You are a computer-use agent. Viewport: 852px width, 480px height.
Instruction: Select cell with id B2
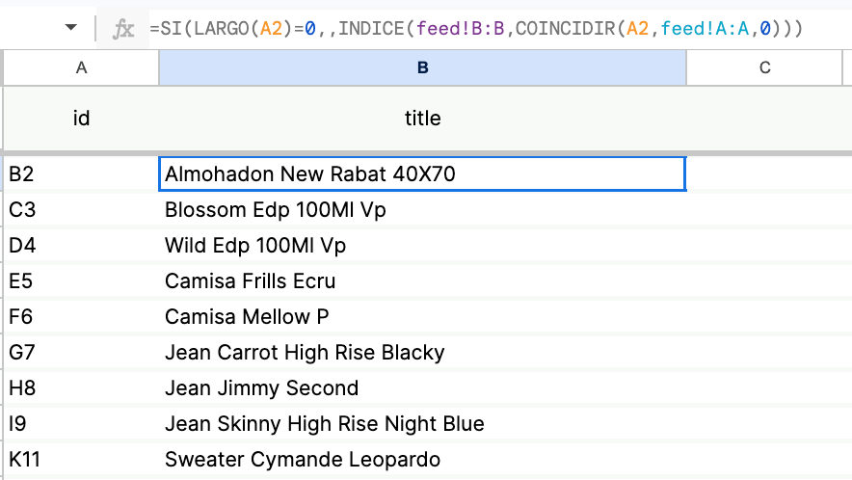click(82, 173)
